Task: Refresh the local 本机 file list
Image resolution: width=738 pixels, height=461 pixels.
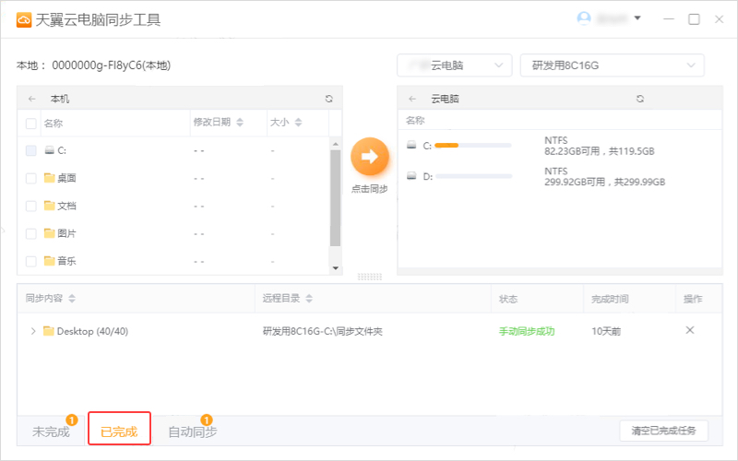Action: pos(329,99)
